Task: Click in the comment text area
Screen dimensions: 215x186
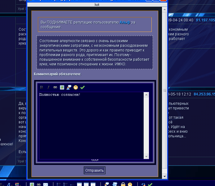Action: (x=92, y=124)
